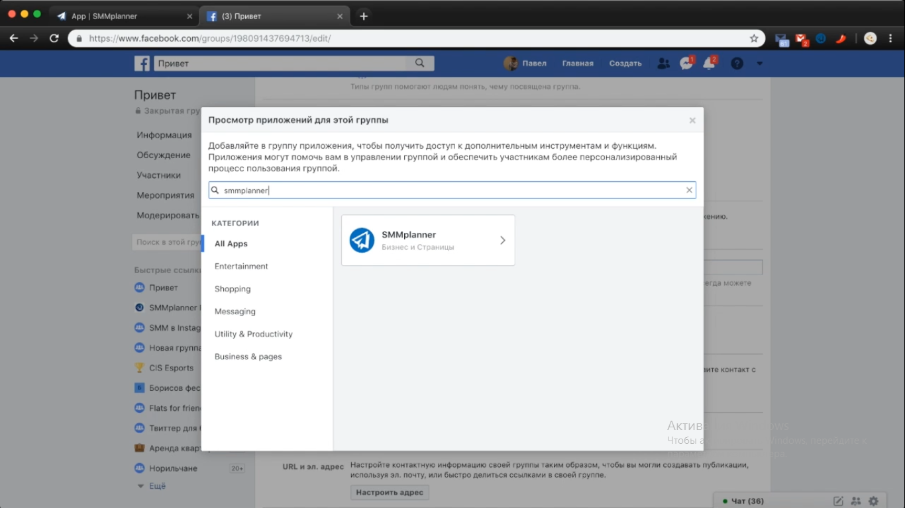
Task: Open Обсуждение in group sidebar
Action: coord(164,155)
